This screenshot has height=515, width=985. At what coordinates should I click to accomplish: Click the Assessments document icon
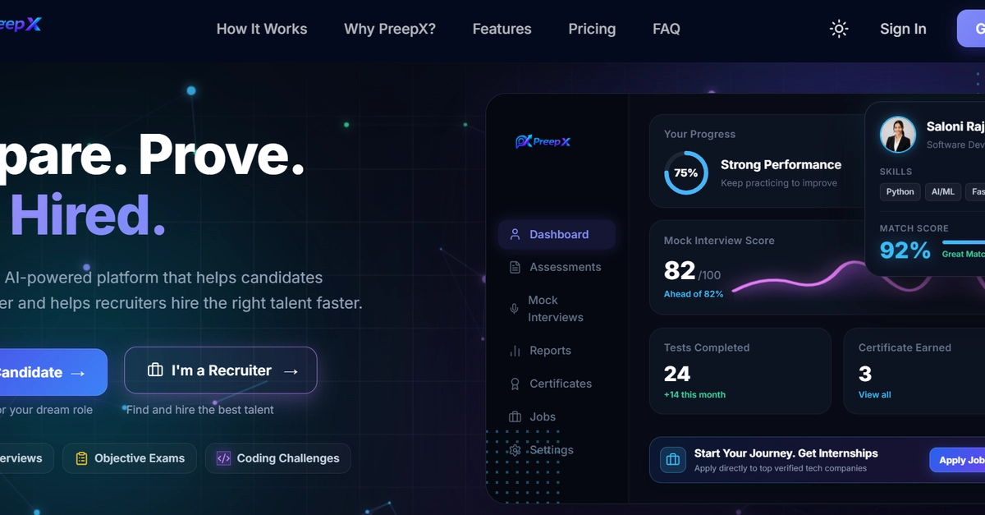(515, 267)
